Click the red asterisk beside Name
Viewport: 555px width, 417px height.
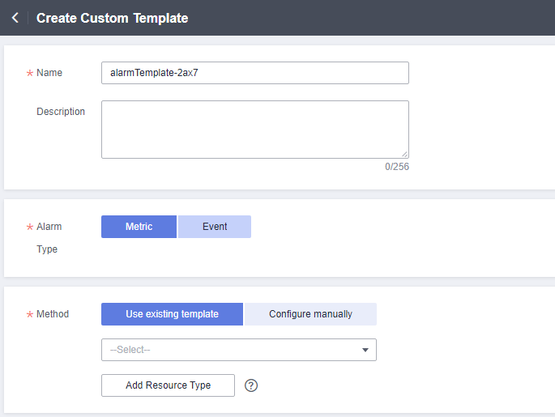[x=30, y=73]
